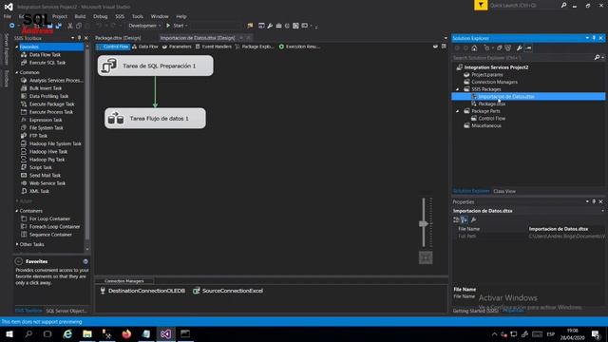This screenshot has height=342, width=608.
Task: Click the Categorized view icon in Properties
Action: pos(456,219)
